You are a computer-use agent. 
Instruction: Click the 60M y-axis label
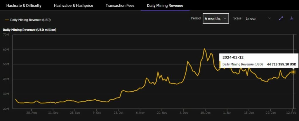(x=6, y=49)
